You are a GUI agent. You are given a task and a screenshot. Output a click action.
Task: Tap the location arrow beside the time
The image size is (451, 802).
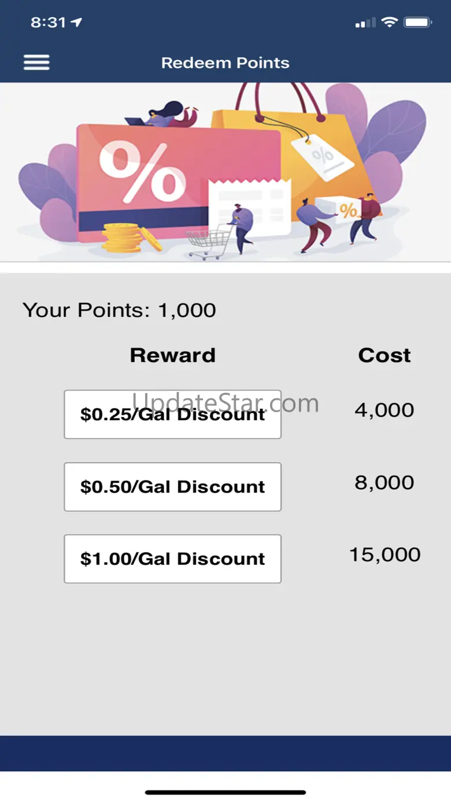76,23
